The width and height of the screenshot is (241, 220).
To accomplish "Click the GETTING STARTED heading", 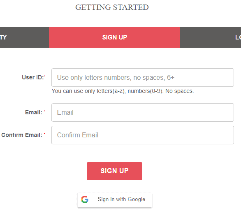I will [x=112, y=7].
